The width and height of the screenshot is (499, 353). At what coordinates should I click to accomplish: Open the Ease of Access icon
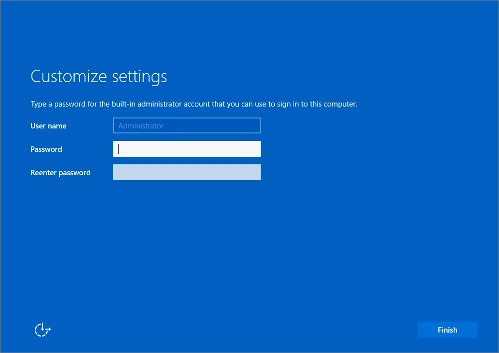click(x=43, y=330)
